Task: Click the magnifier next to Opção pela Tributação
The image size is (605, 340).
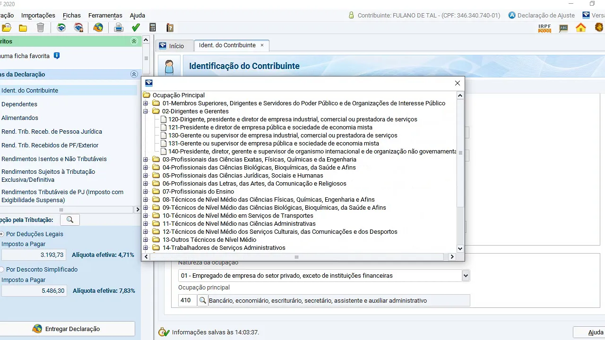Action: [x=70, y=220]
